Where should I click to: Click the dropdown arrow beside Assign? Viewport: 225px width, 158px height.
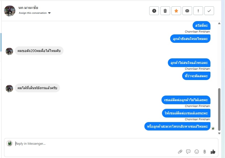tap(49, 13)
